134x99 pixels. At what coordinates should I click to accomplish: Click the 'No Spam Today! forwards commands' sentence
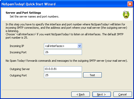click(x=66, y=61)
